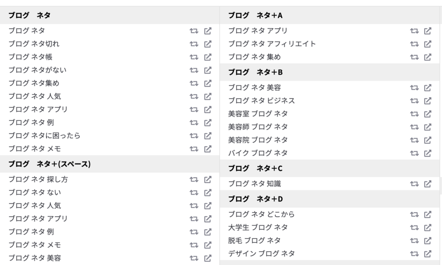Click the re-search arrows icon for ブログ ネタ帳

[x=194, y=57]
